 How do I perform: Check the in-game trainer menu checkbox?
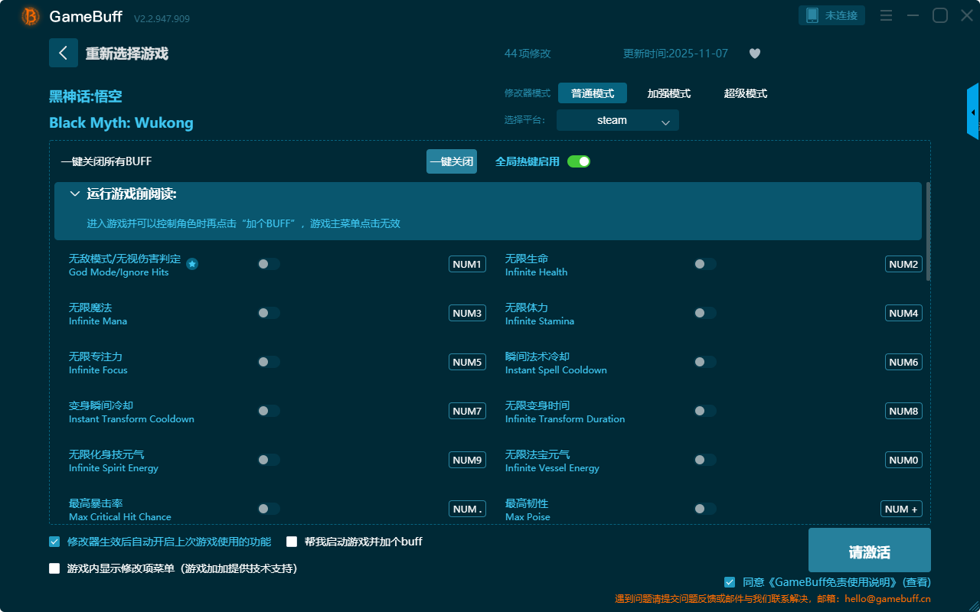(54, 568)
